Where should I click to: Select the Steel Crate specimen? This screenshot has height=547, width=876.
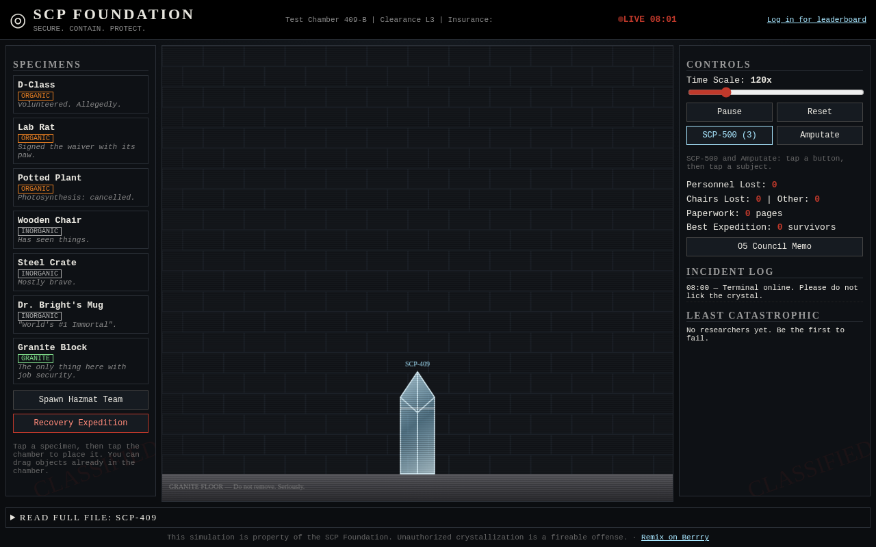click(x=81, y=272)
